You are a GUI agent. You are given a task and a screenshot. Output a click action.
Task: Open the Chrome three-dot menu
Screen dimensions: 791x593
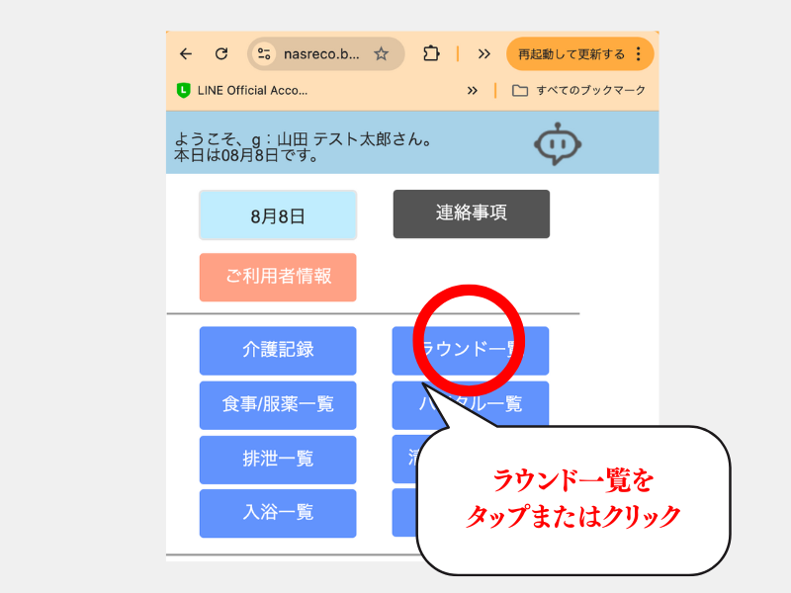639,54
